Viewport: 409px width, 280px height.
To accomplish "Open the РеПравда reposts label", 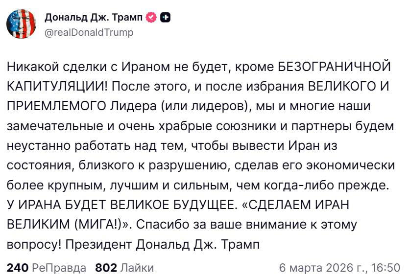I will pos(59,268).
